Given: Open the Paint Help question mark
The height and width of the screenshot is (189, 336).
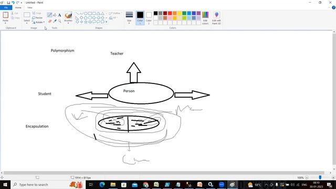Looking at the screenshot, I should tap(333, 7).
